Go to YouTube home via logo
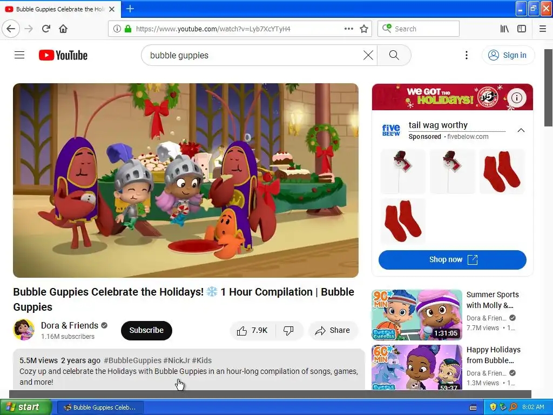The width and height of the screenshot is (553, 415). 63,55
